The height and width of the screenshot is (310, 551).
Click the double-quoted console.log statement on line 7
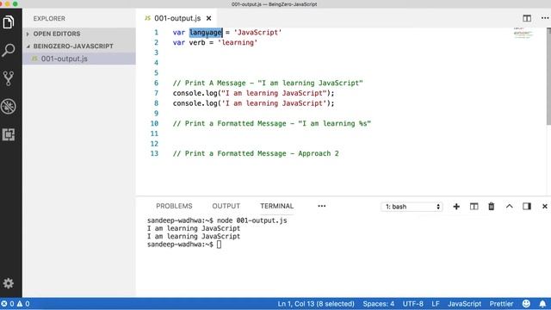tap(253, 93)
